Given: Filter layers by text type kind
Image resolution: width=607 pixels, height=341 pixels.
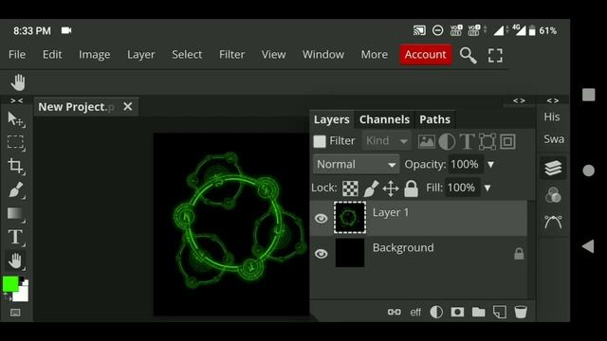Looking at the screenshot, I should (467, 141).
